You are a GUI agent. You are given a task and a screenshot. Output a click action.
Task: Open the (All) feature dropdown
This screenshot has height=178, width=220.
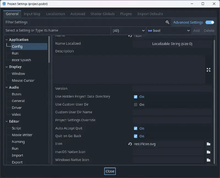tap(128, 30)
